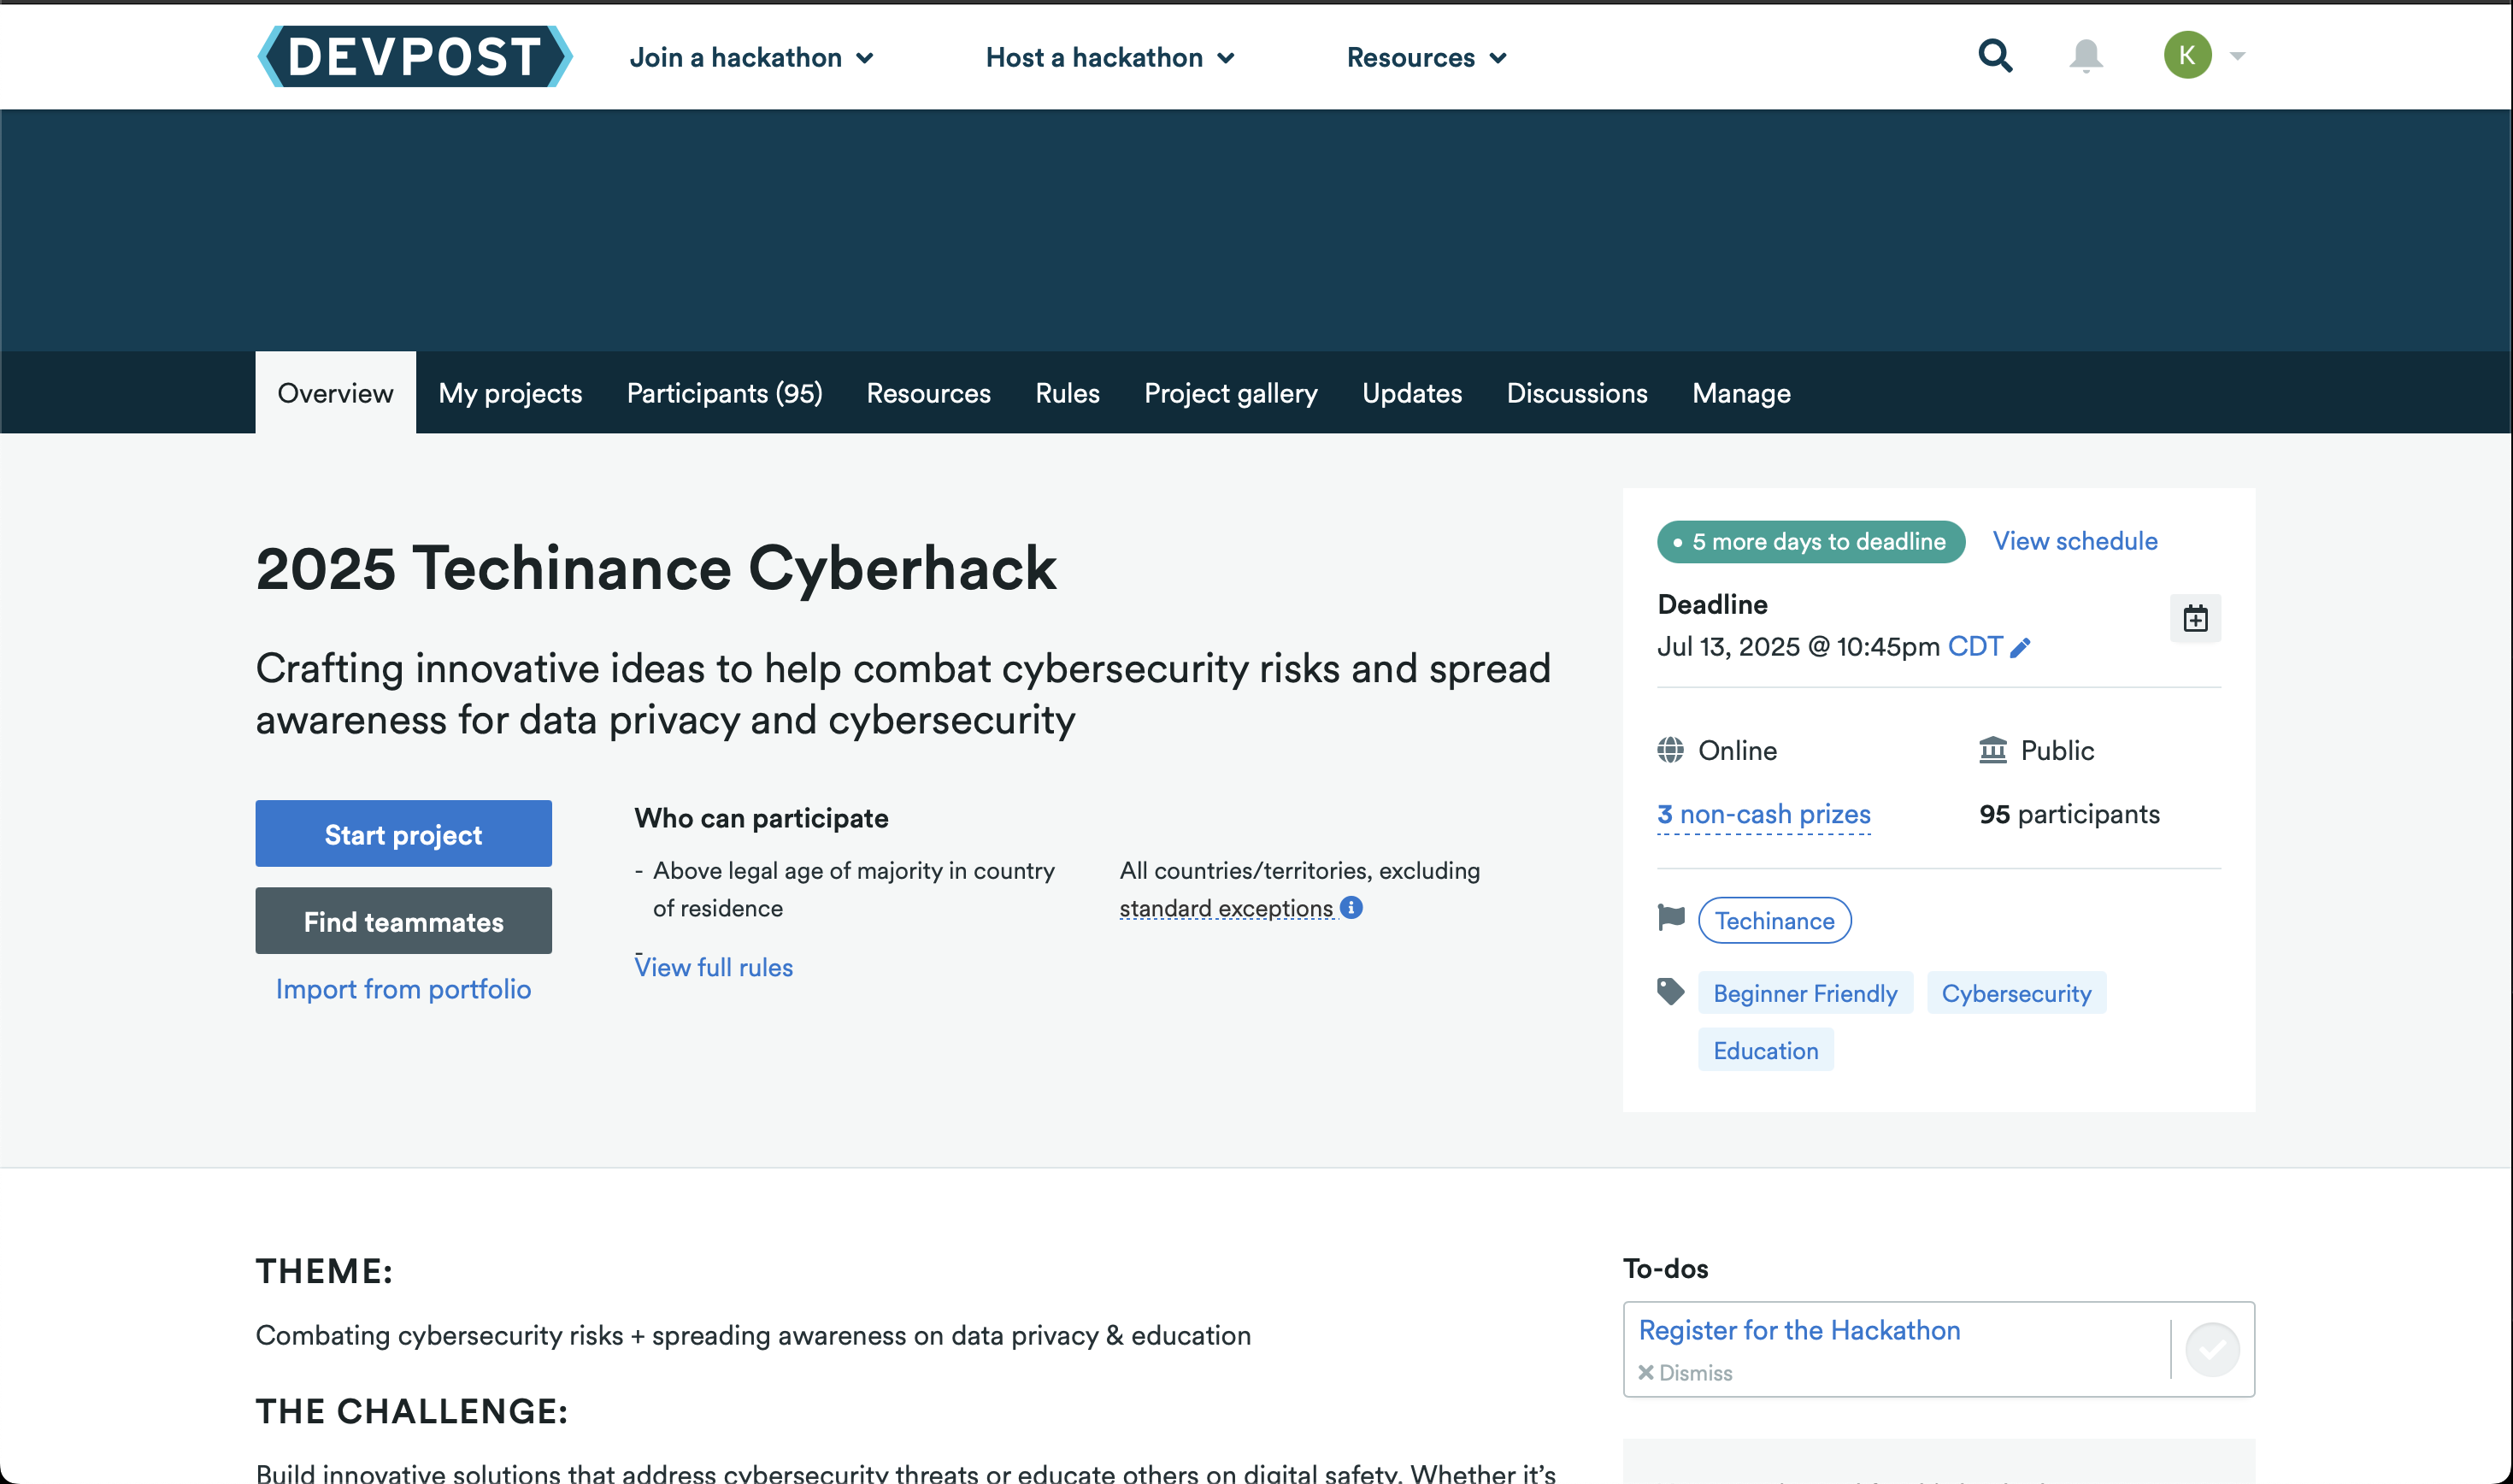Click the search magnifier icon
2513x1484 pixels.
tap(1994, 56)
